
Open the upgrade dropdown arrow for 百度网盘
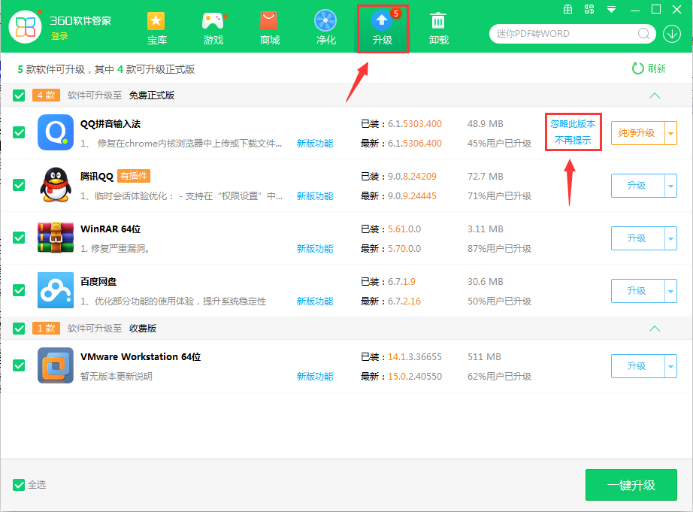point(671,291)
